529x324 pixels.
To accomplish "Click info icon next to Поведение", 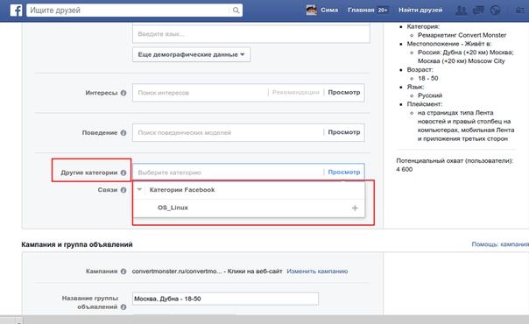I will (x=123, y=133).
